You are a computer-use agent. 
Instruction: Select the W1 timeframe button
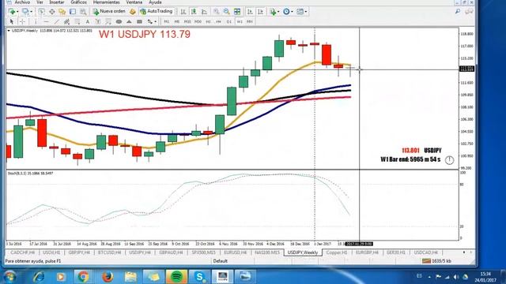pyautogui.click(x=240, y=21)
